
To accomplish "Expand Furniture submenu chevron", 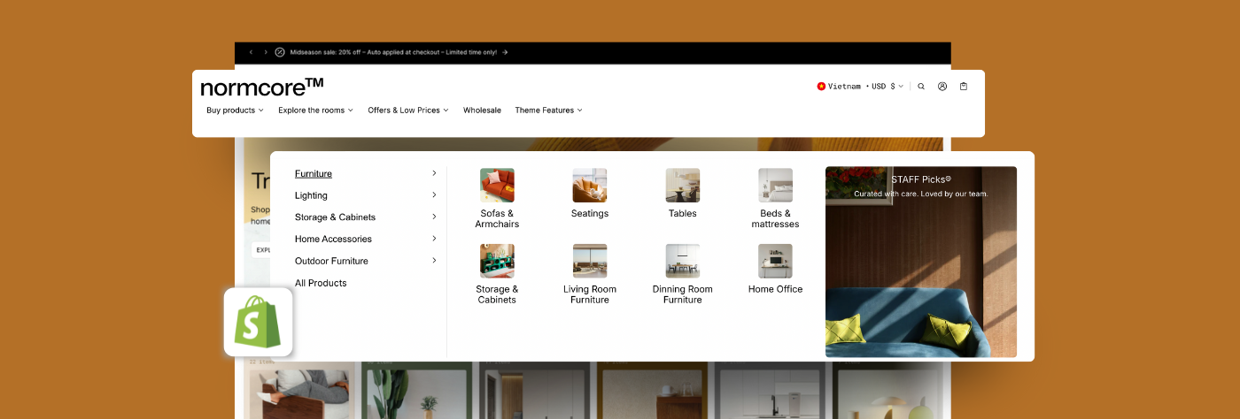I will coord(434,173).
